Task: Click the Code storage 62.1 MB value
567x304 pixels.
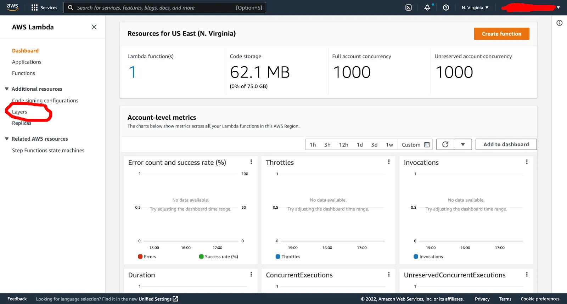Action: (x=260, y=72)
